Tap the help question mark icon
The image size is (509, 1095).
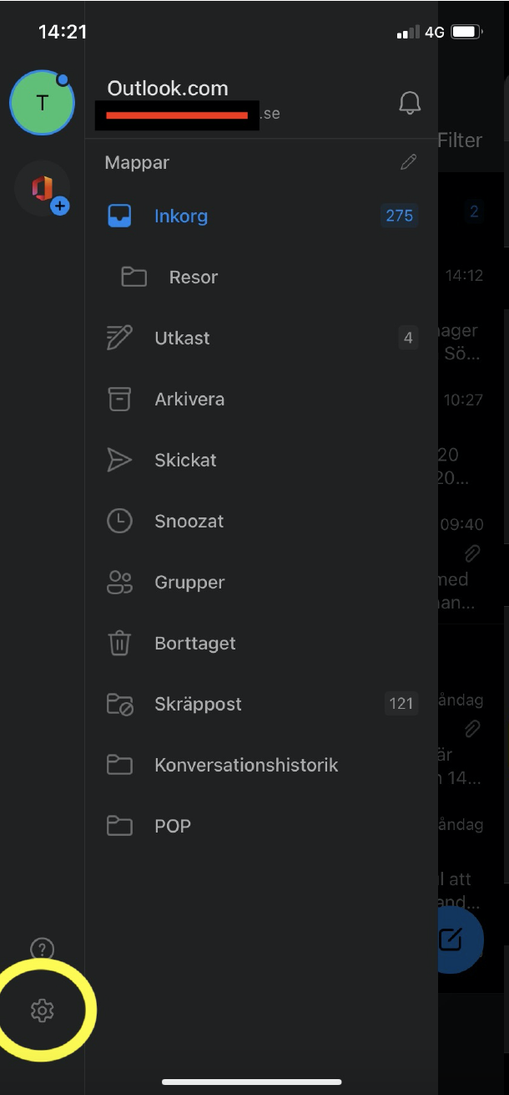tap(42, 949)
